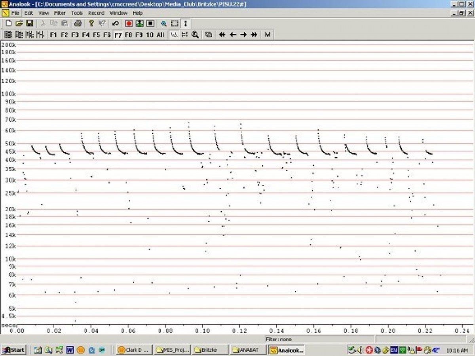475x356 pixels.
Task: Open the Filter menu
Action: point(60,13)
